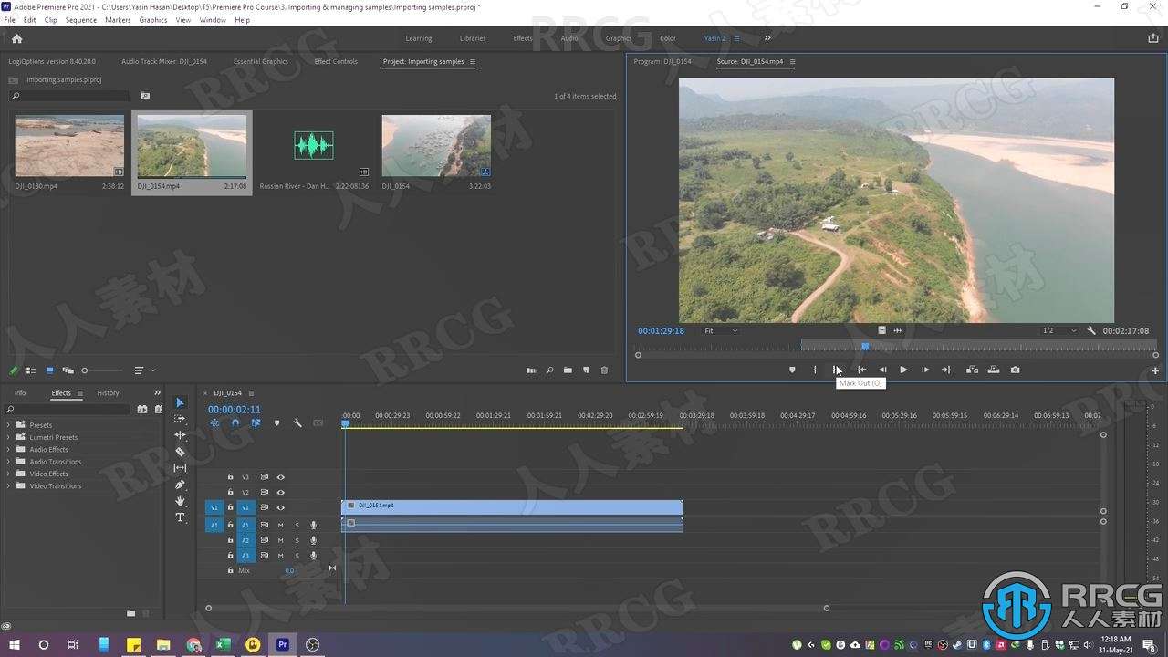Screen dimensions: 1168x657
Task: Click the Insert button in Source monitor
Action: click(x=972, y=370)
